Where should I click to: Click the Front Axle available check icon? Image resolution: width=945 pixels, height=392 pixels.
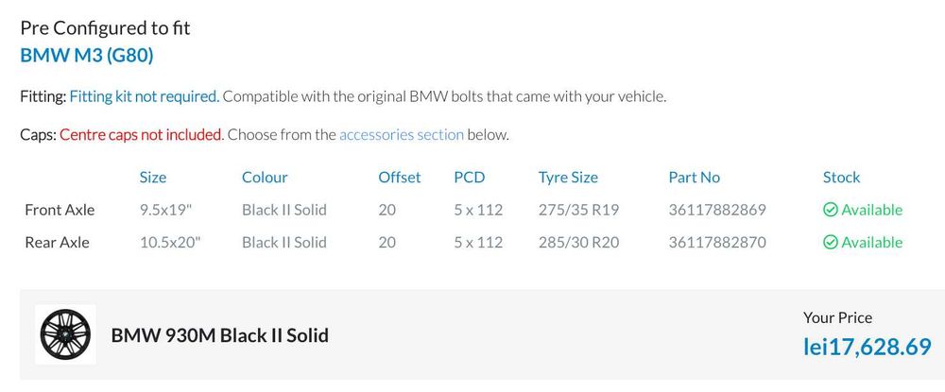[x=831, y=210]
